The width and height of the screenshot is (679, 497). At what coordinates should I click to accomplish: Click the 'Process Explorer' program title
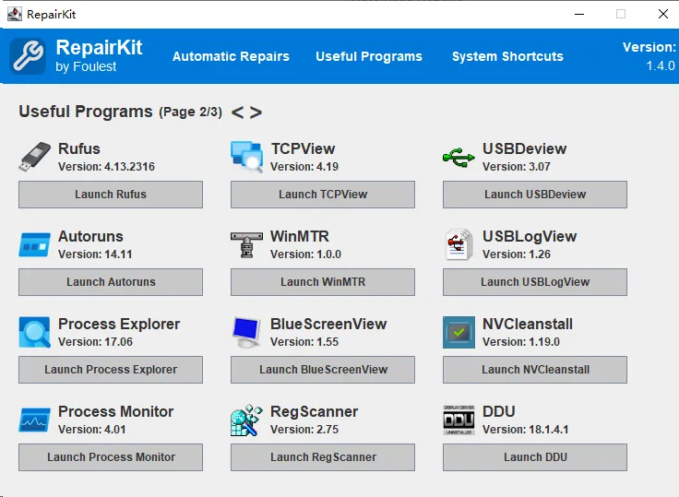pyautogui.click(x=119, y=324)
